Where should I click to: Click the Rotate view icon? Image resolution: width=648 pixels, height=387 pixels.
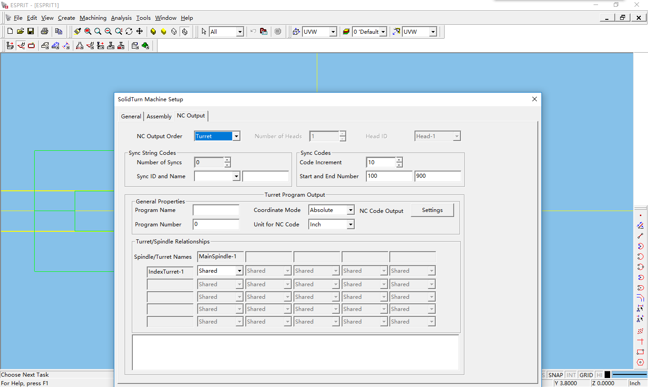point(129,31)
